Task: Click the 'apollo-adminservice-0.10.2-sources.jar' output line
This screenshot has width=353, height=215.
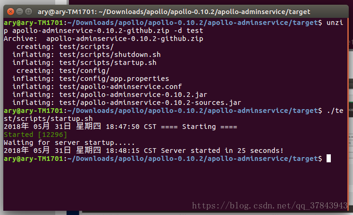Action: click(127, 103)
